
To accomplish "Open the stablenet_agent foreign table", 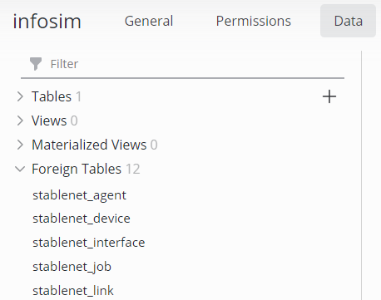I will tap(79, 195).
